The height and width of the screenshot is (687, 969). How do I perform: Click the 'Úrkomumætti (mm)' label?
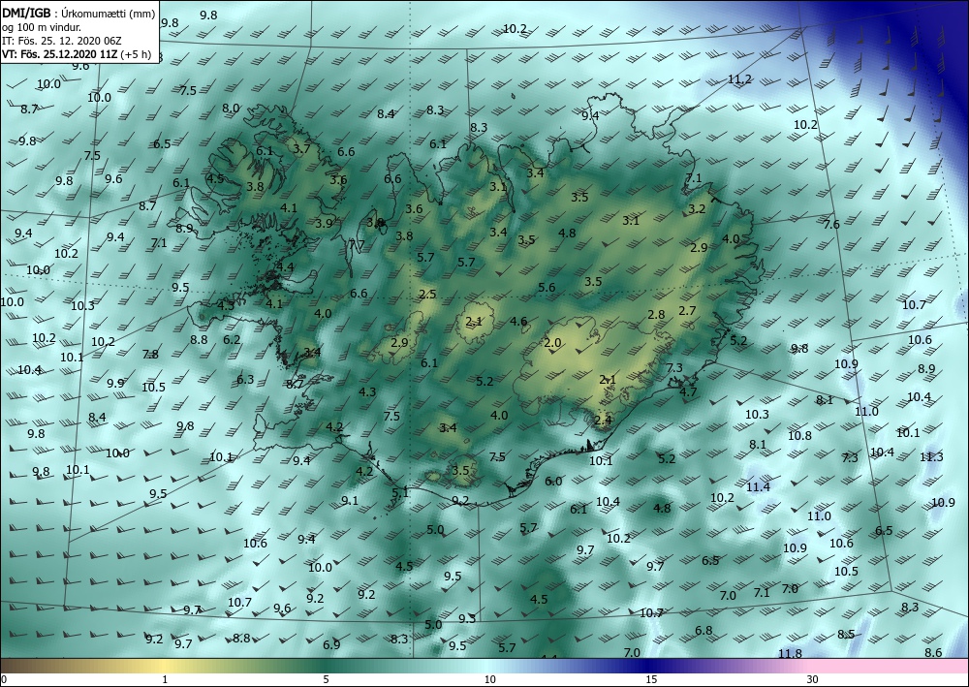[107, 13]
